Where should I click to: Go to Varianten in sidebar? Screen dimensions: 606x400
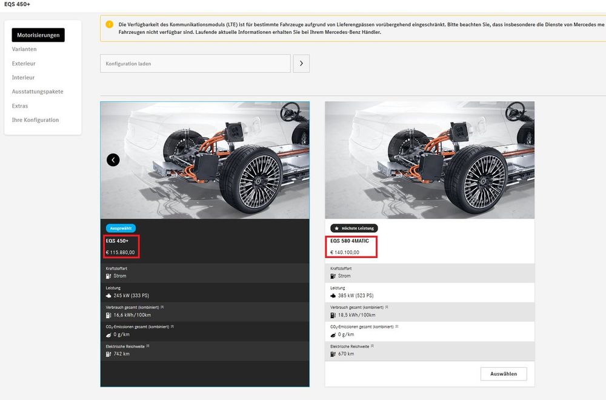[24, 49]
